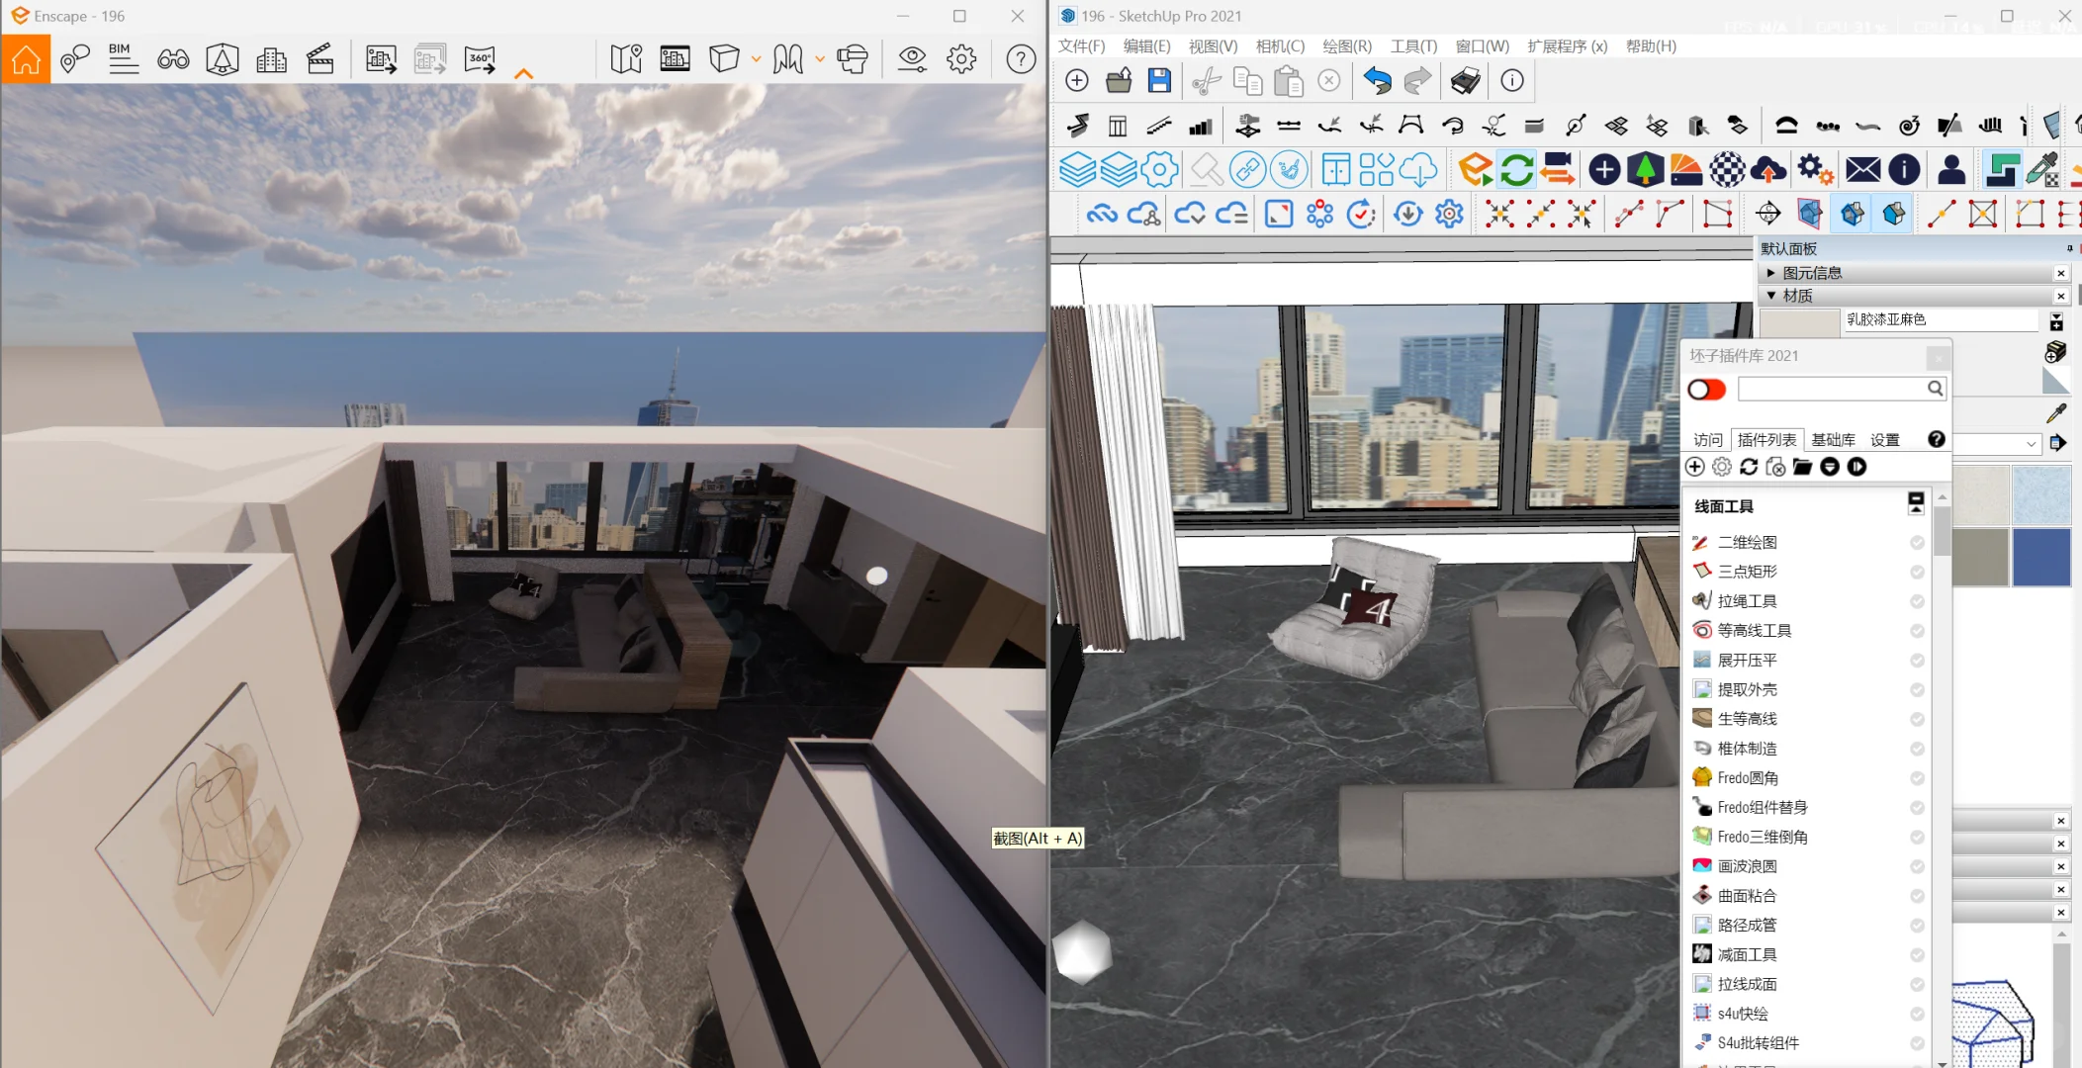Image resolution: width=2082 pixels, height=1068 pixels.
Task: Click the binoculars view icon in Enscape
Action: tap(173, 59)
